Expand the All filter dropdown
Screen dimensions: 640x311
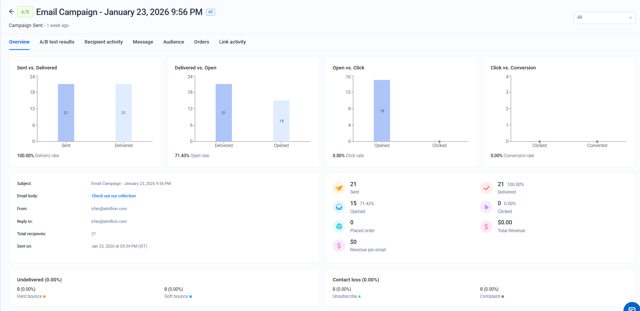604,18
